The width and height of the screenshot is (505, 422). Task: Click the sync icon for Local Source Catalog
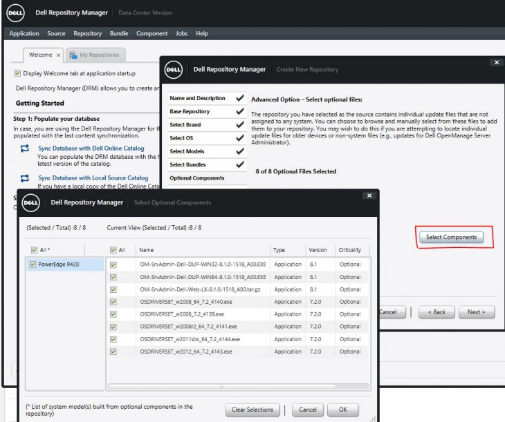25,178
